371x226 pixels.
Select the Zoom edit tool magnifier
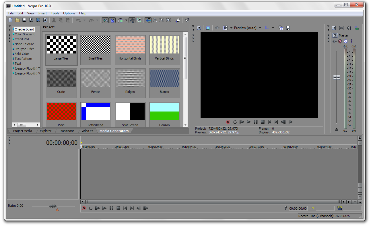(x=169, y=20)
